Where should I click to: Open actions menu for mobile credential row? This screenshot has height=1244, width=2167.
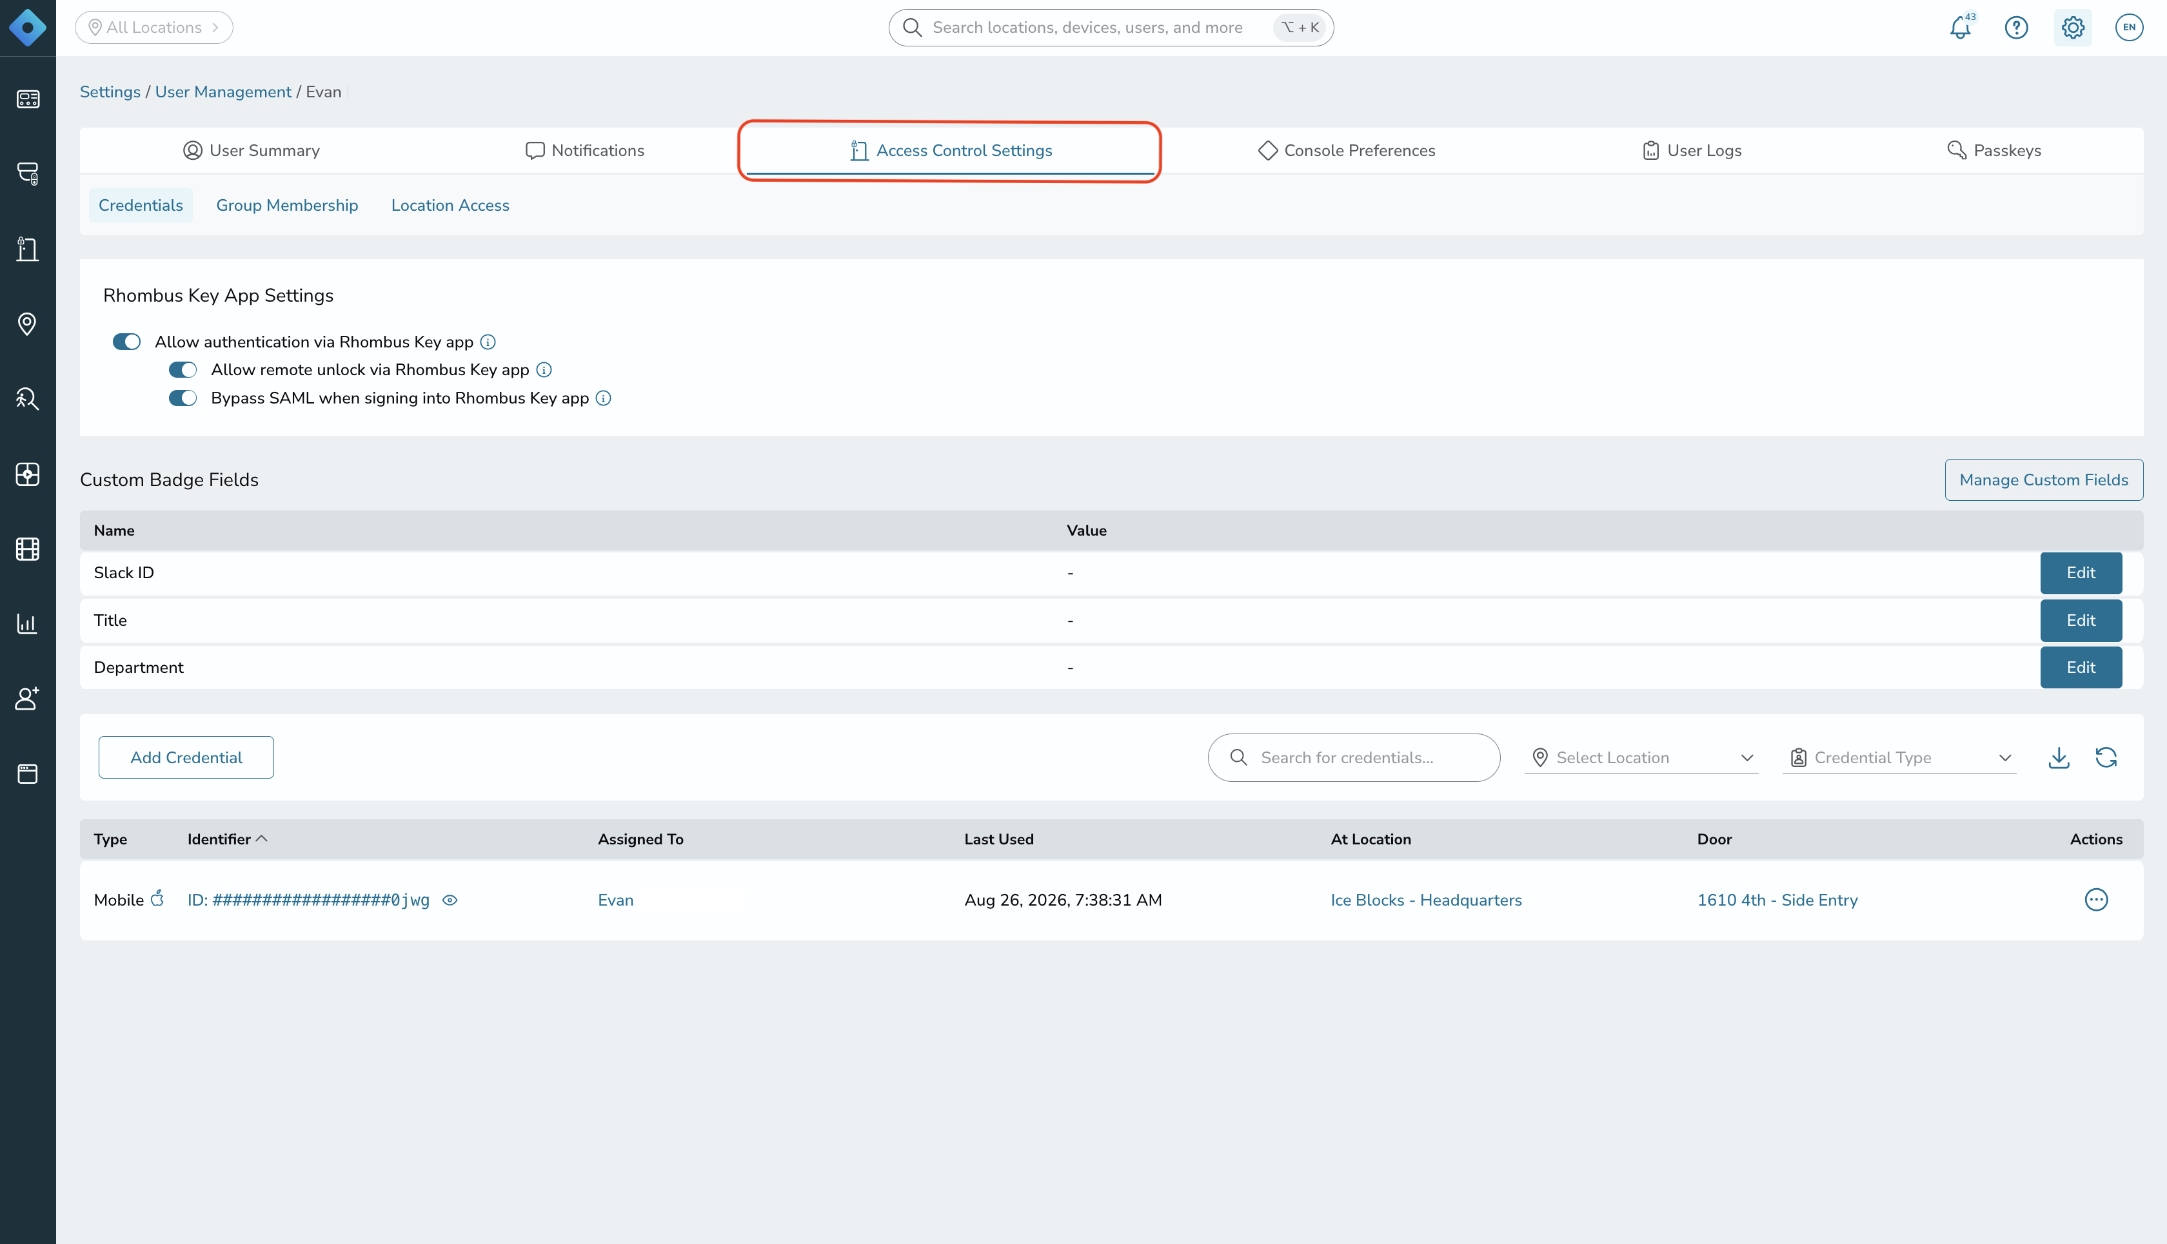2096,900
